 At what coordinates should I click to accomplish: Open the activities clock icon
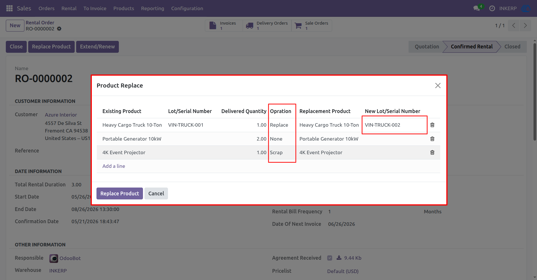click(x=492, y=8)
